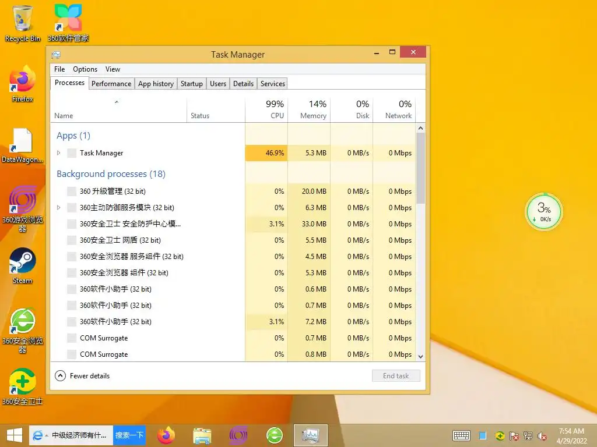Click the 46.9% CPU value cell

[266, 153]
